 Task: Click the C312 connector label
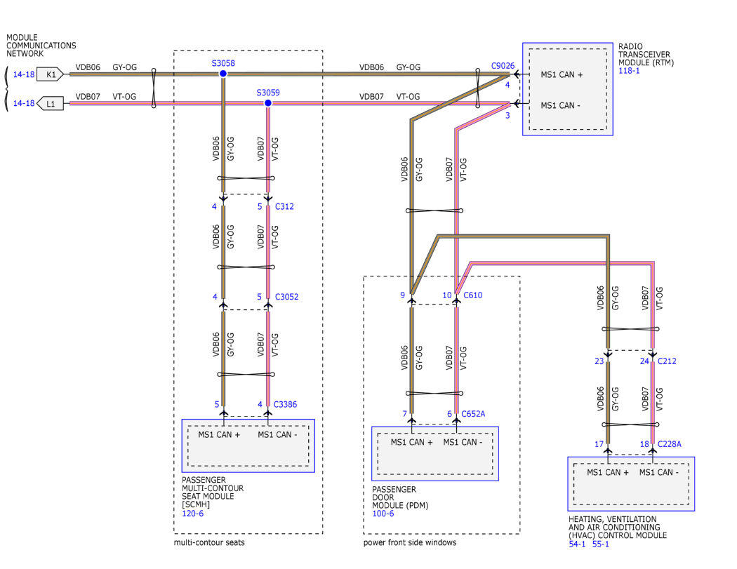tap(284, 207)
